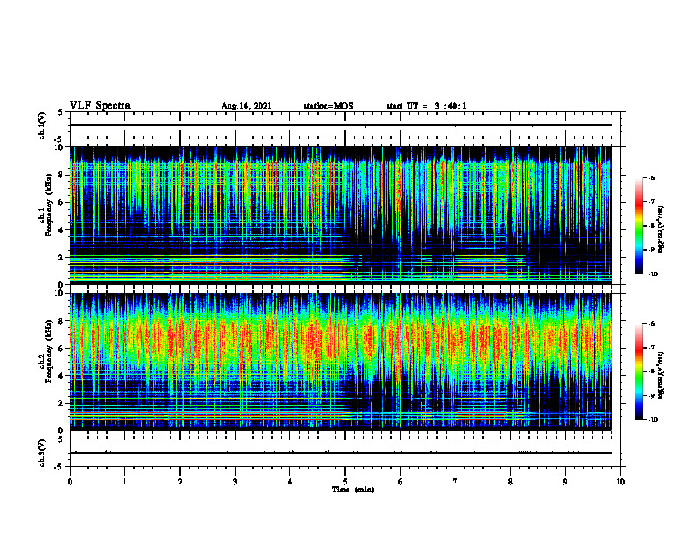Click the "VLF Spectra" plot title
This screenshot has width=699, height=540.
coord(100,106)
